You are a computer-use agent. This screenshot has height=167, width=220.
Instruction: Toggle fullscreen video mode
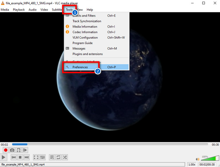click(36, 157)
